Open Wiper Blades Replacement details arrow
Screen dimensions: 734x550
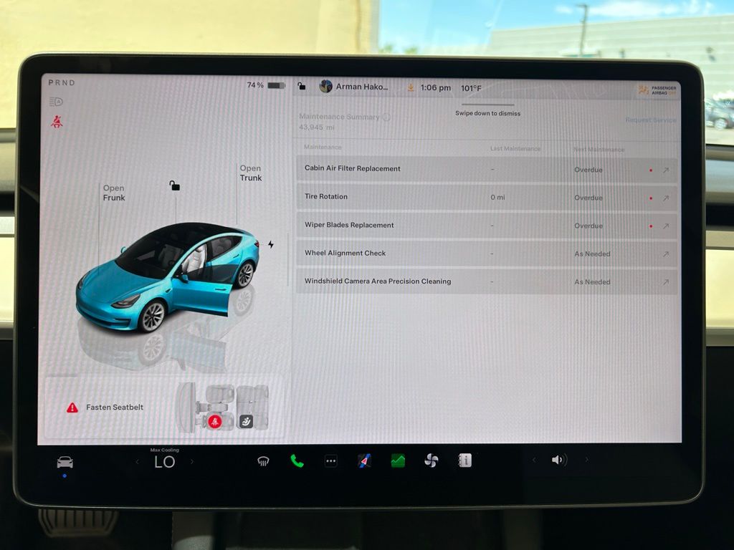pos(666,226)
